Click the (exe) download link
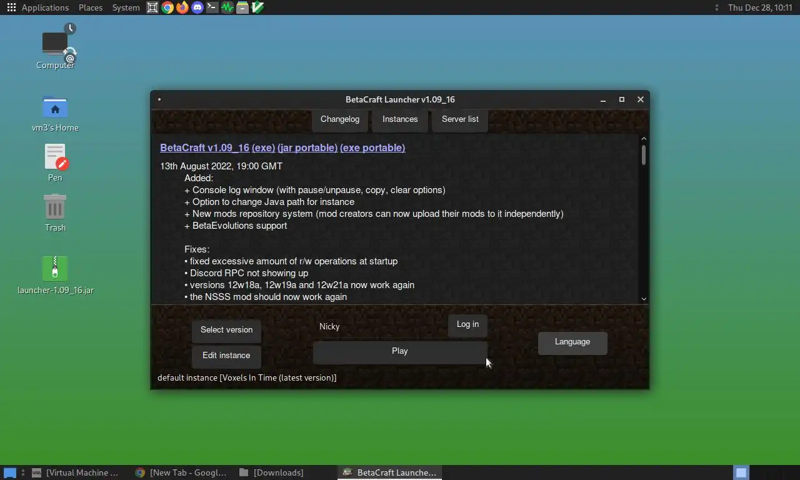Image resolution: width=800 pixels, height=480 pixels. 263,148
